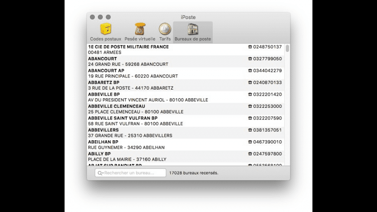Click address AV DU PRESIDENT VINCENT AURIOL

pyautogui.click(x=126, y=100)
